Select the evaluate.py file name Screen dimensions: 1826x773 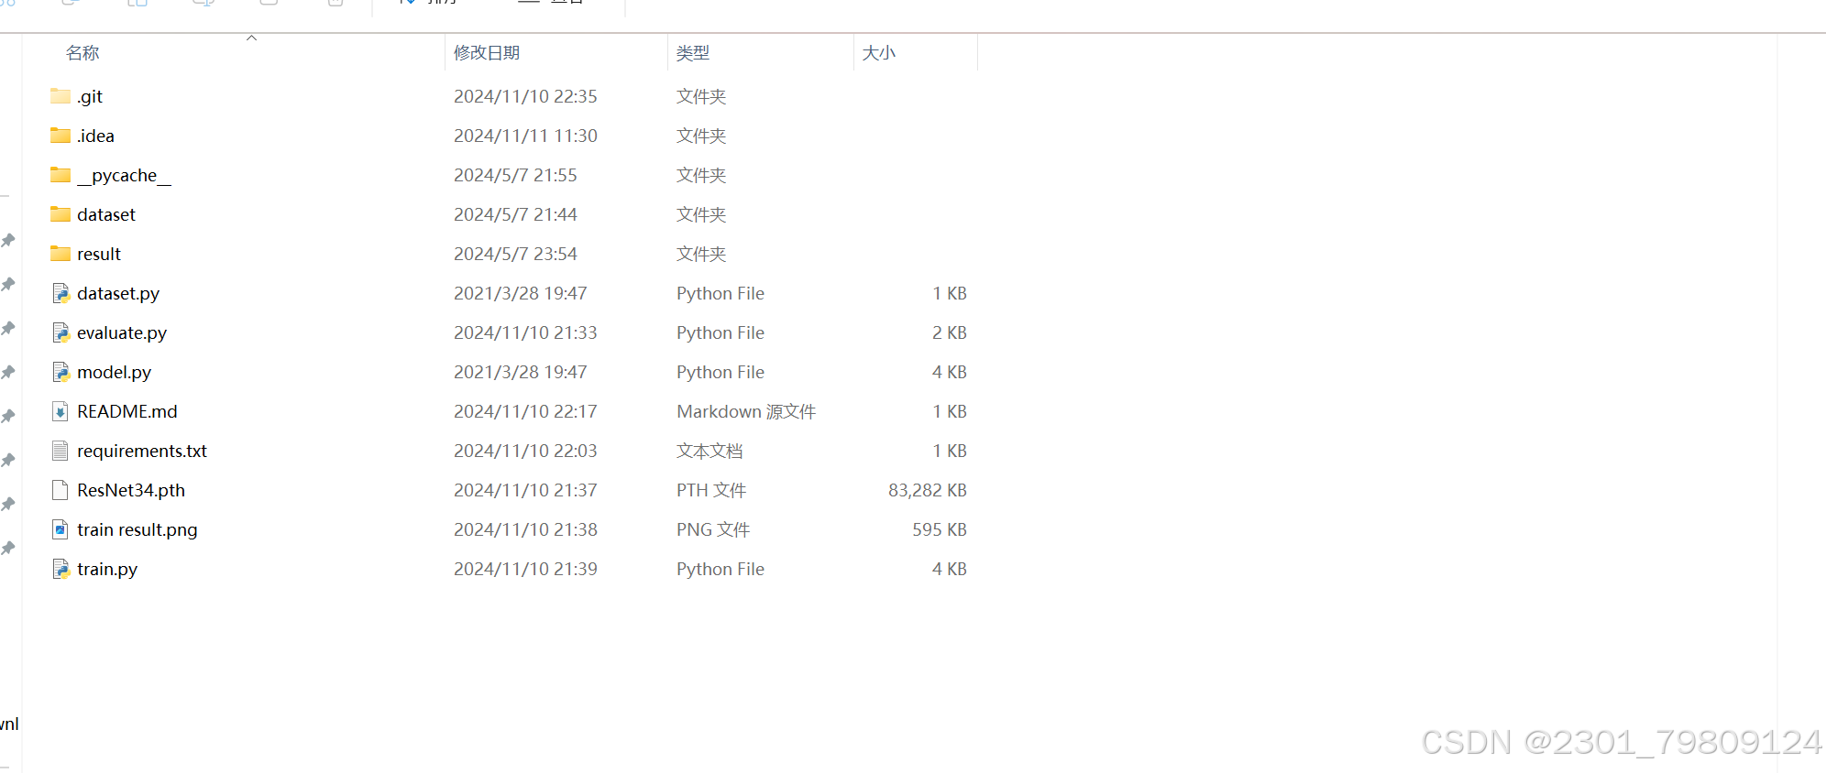pyautogui.click(x=122, y=332)
